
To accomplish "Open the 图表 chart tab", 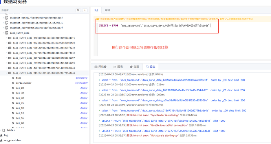I will pos(118,67).
